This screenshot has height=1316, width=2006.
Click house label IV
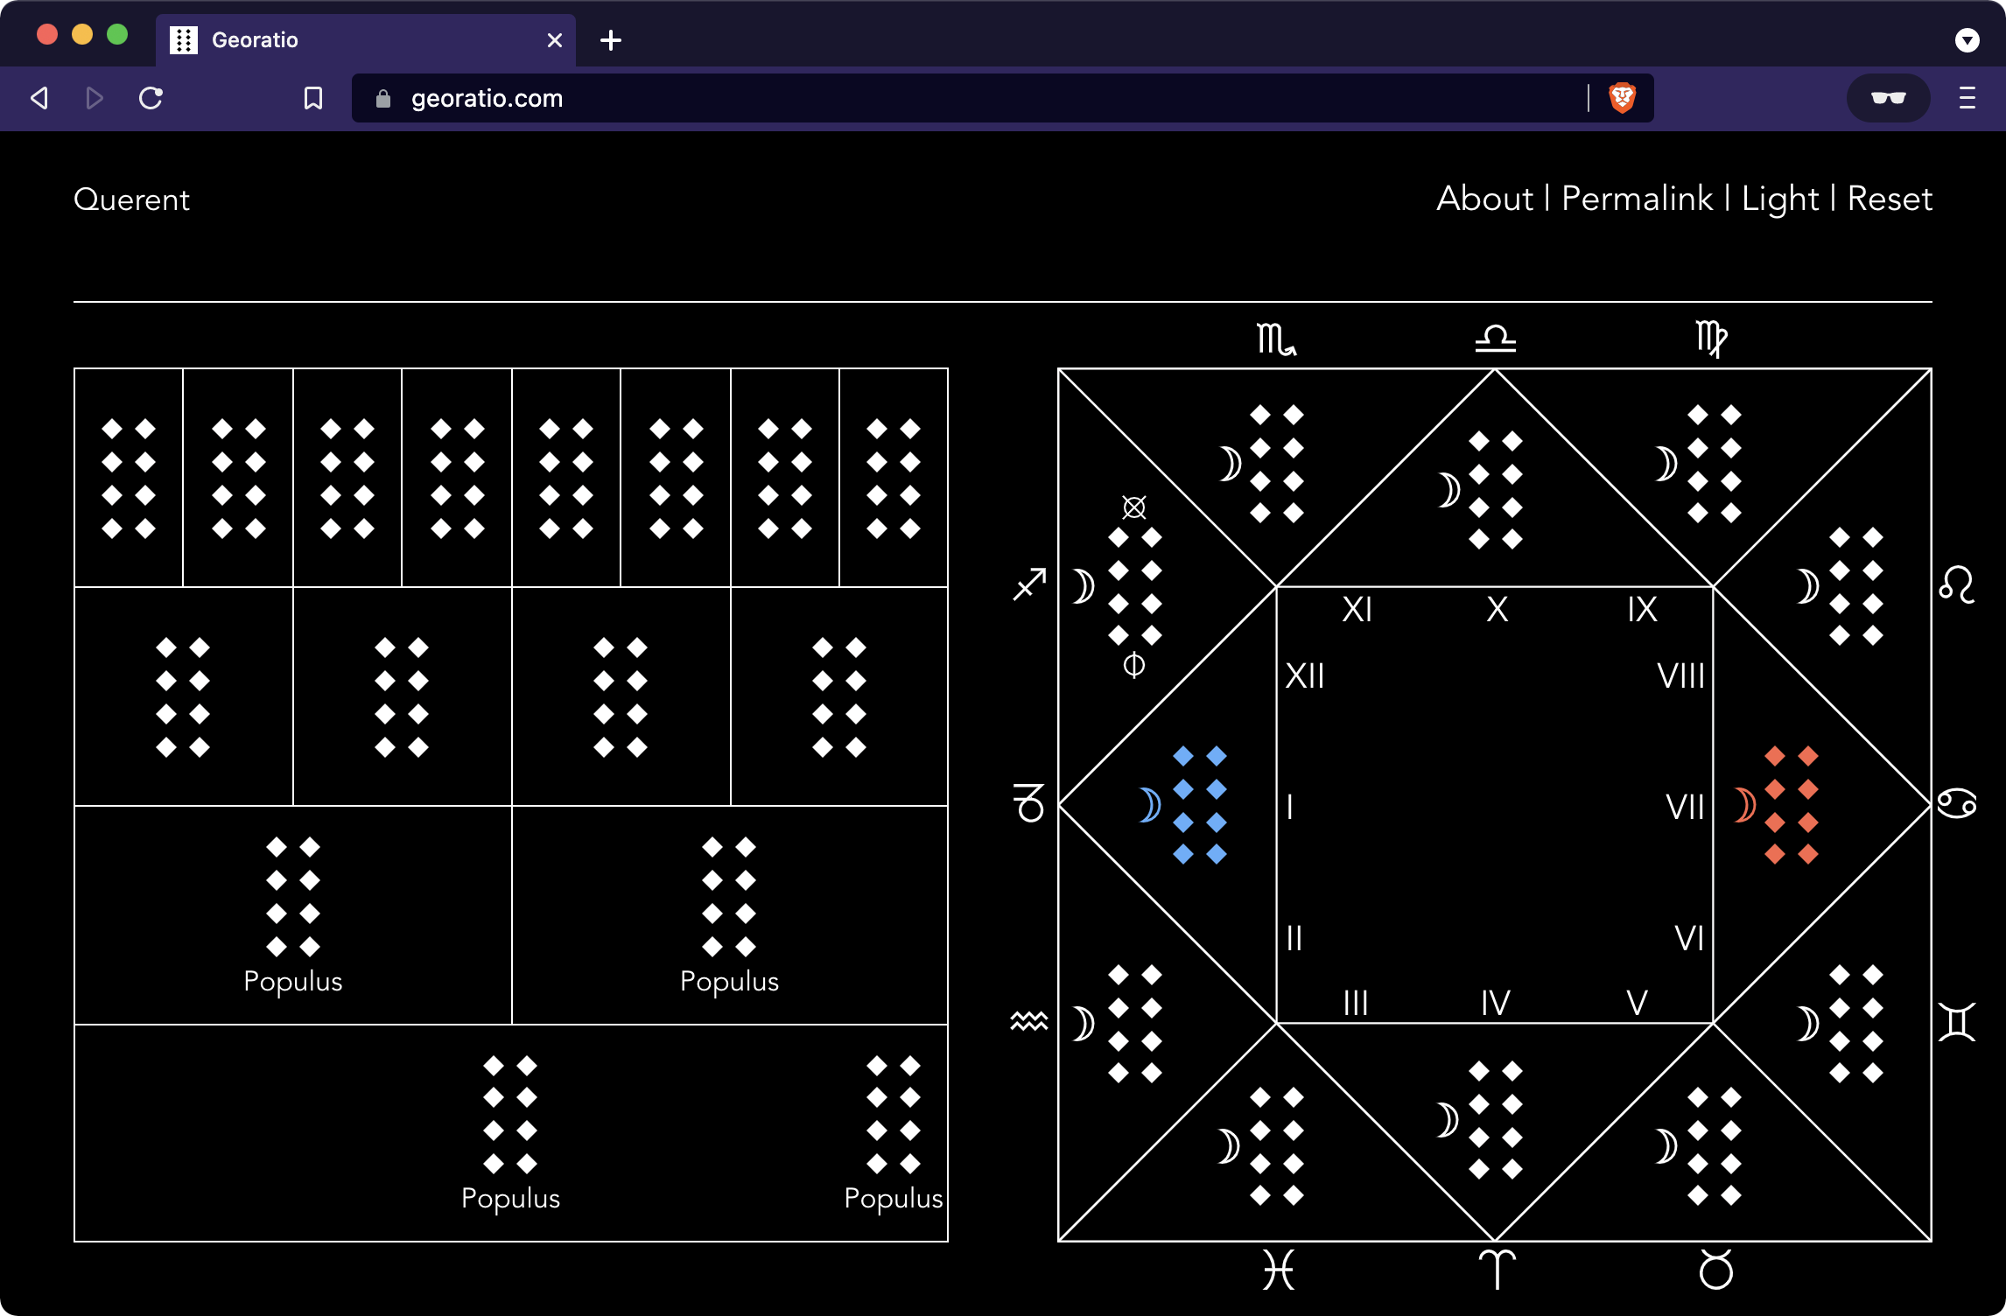(x=1496, y=1003)
